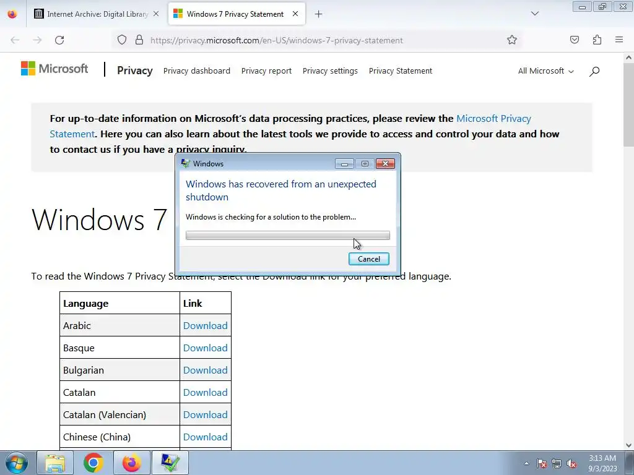Click the Arabic language cell
This screenshot has width=634, height=475.
[119, 325]
